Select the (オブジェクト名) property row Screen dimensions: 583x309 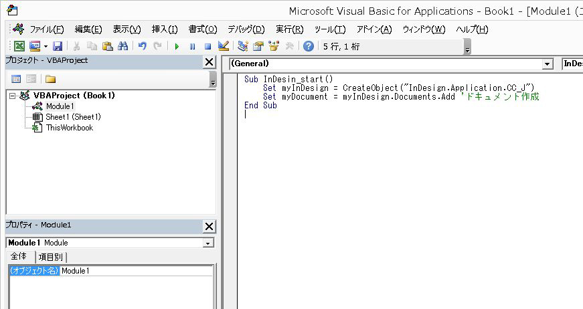point(34,271)
